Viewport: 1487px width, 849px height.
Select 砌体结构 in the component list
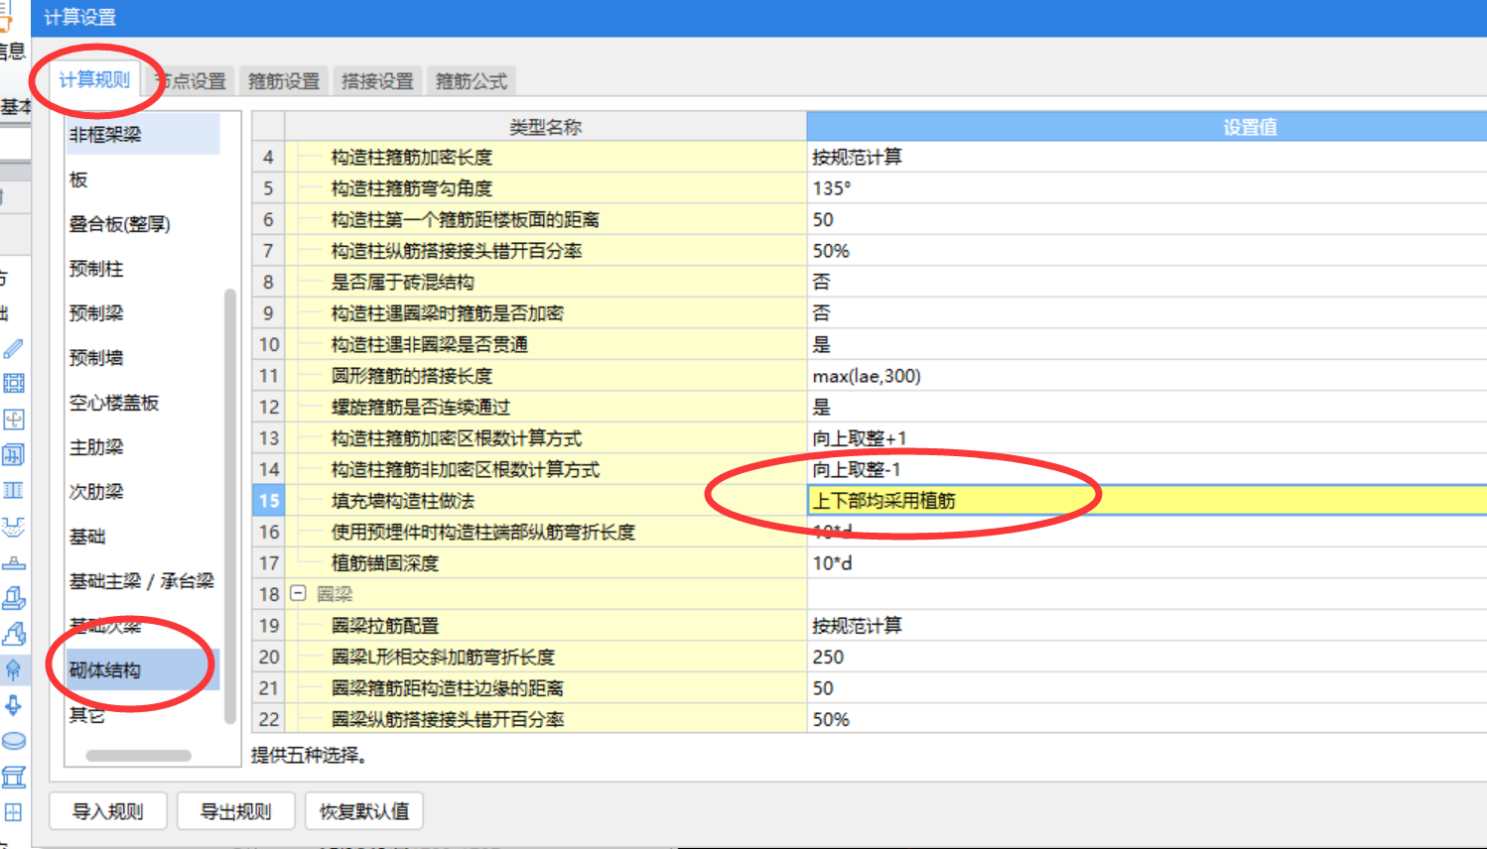143,670
